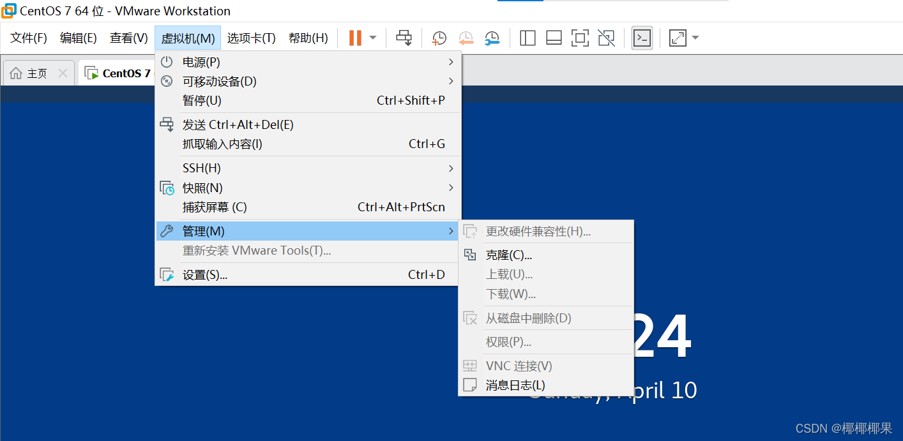Choose 抓取输入内容(I) menu entry
903x441 pixels.
tap(308, 144)
